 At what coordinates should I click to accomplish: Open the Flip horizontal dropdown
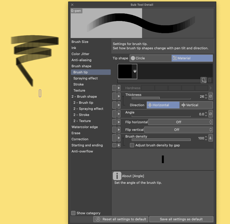(x=180, y=122)
